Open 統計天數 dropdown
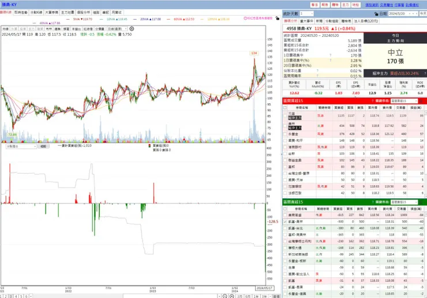The width and height of the screenshot is (427, 298). [x=306, y=14]
